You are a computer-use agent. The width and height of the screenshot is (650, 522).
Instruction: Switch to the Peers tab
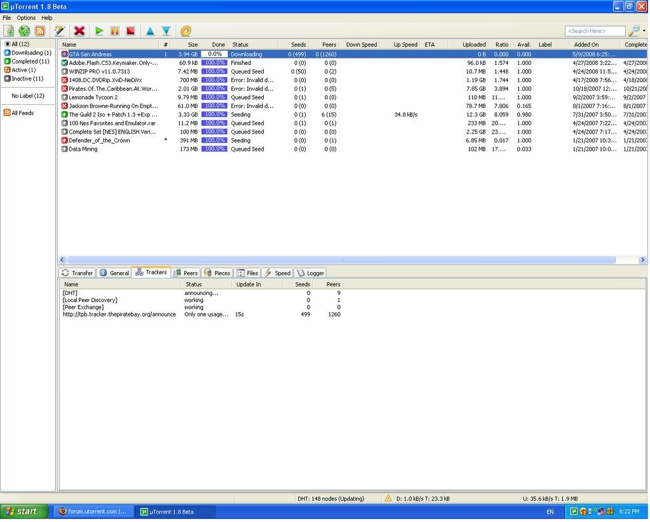(x=186, y=273)
